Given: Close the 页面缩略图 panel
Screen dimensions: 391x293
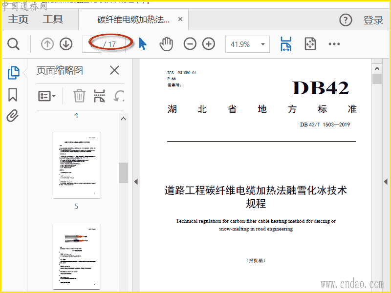Looking at the screenshot, I should pos(114,70).
